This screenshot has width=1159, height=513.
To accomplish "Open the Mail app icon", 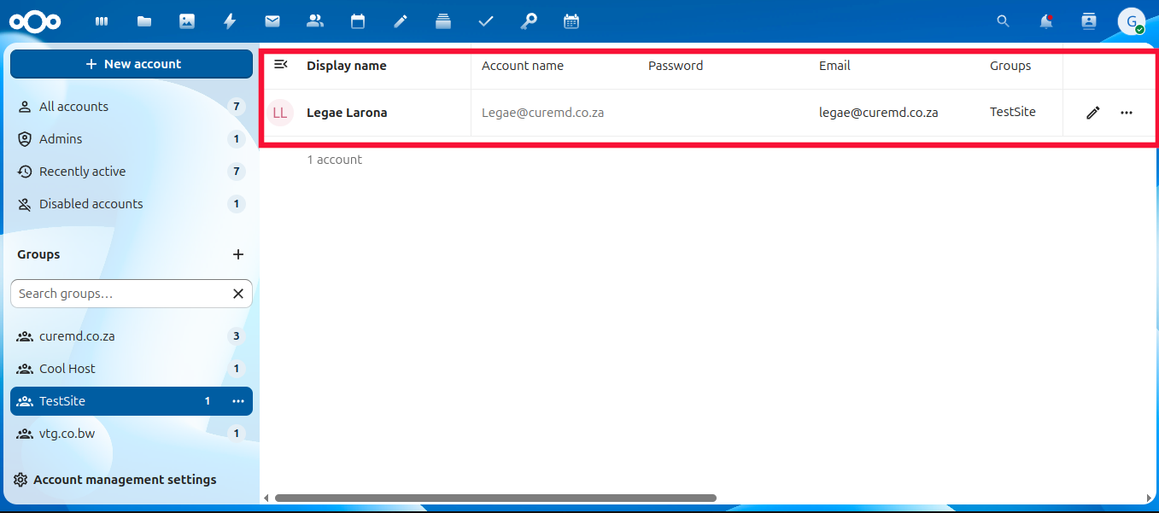I will (272, 21).
